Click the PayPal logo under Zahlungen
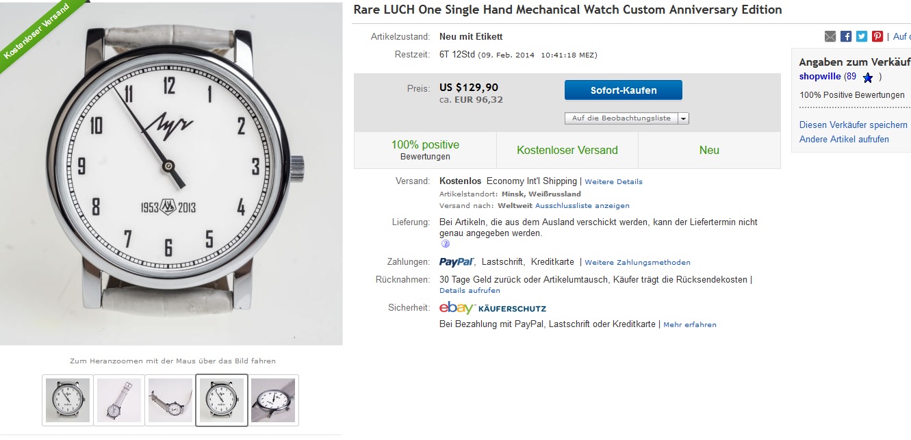 (x=457, y=262)
